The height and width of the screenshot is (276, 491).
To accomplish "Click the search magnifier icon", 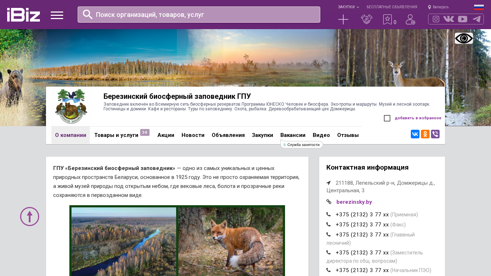I will (x=88, y=14).
